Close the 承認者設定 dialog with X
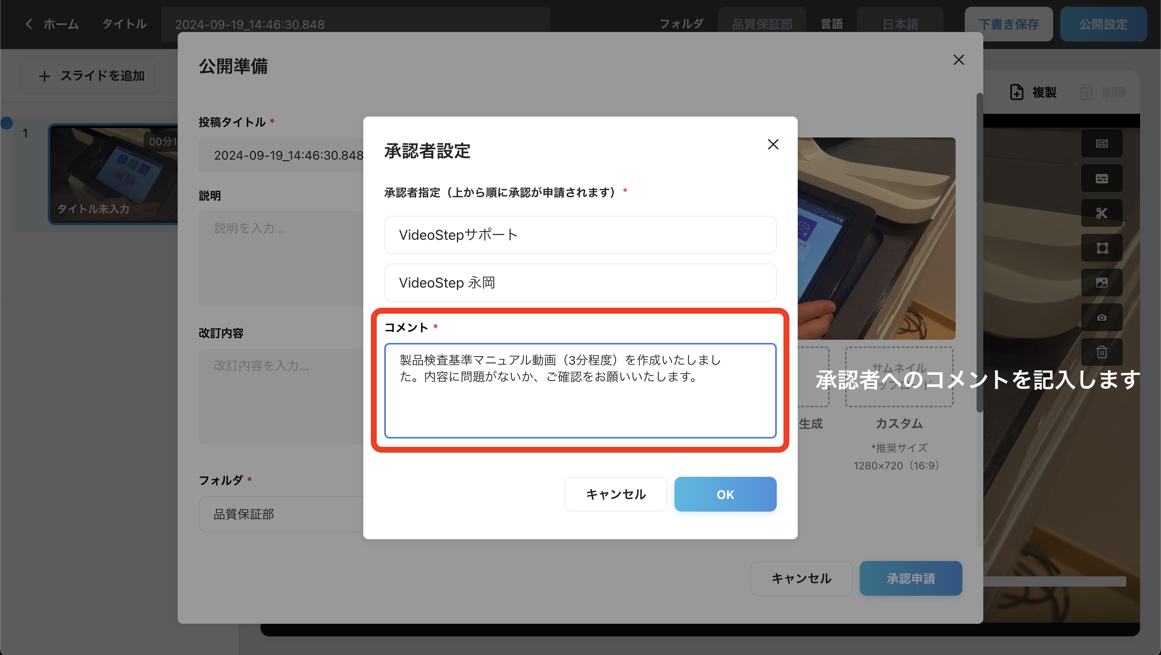The width and height of the screenshot is (1161, 655). tap(772, 144)
